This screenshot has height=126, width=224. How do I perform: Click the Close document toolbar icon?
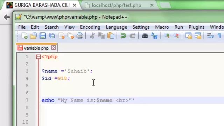[x=62, y=36]
